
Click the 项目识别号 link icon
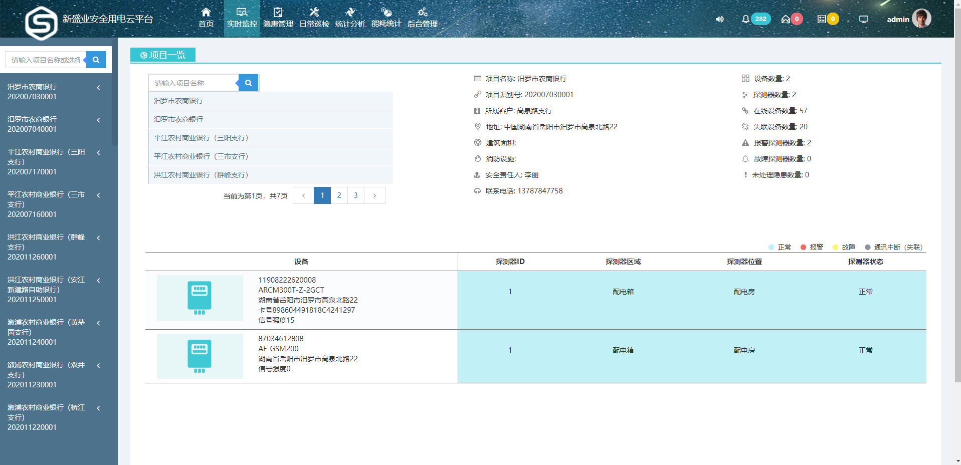point(477,95)
